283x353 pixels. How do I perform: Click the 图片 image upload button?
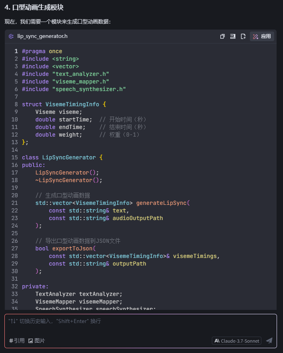(36, 341)
